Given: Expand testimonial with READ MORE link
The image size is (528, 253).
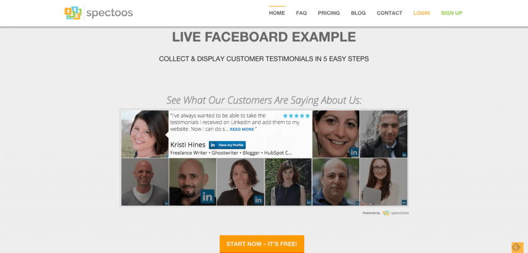Looking at the screenshot, I should (x=242, y=129).
